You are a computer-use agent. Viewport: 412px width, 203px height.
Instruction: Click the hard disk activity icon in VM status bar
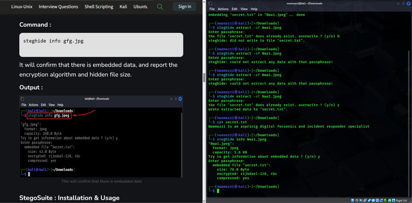coord(353,200)
